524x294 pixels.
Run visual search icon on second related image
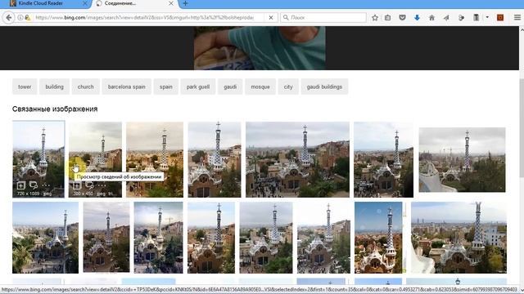pyautogui.click(x=89, y=185)
